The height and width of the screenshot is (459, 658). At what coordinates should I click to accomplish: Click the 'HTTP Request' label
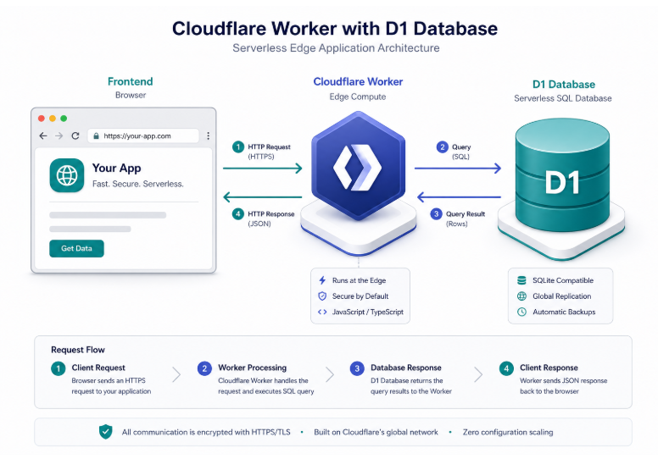pyautogui.click(x=269, y=147)
